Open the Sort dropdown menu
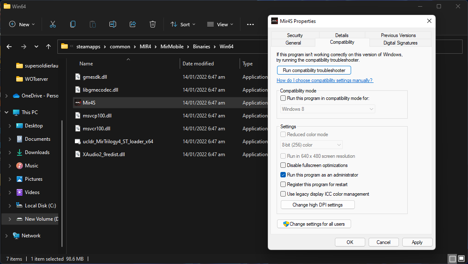Image resolution: width=468 pixels, height=264 pixels. (x=183, y=25)
